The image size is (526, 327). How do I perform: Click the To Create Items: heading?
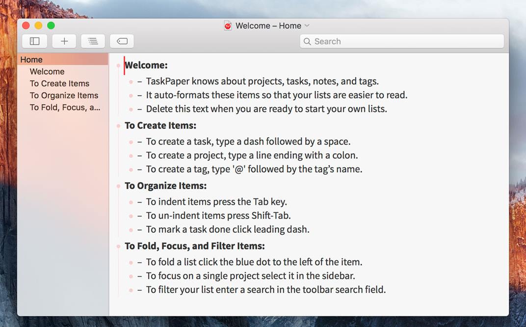click(x=160, y=125)
